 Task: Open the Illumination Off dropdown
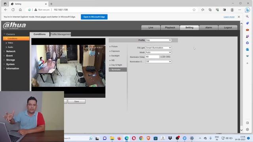[159, 62]
